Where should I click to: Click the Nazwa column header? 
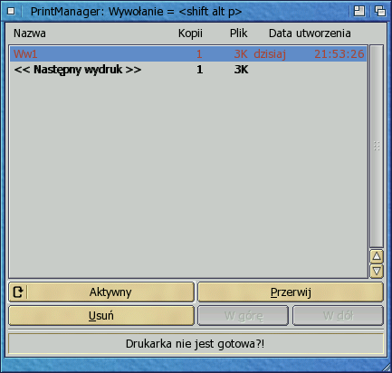[x=30, y=33]
